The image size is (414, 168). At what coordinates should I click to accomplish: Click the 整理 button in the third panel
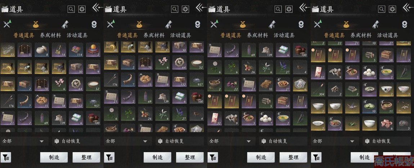pos(293,158)
